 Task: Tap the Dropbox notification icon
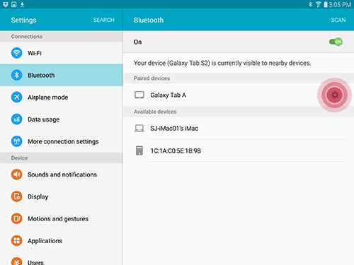coord(6,4)
